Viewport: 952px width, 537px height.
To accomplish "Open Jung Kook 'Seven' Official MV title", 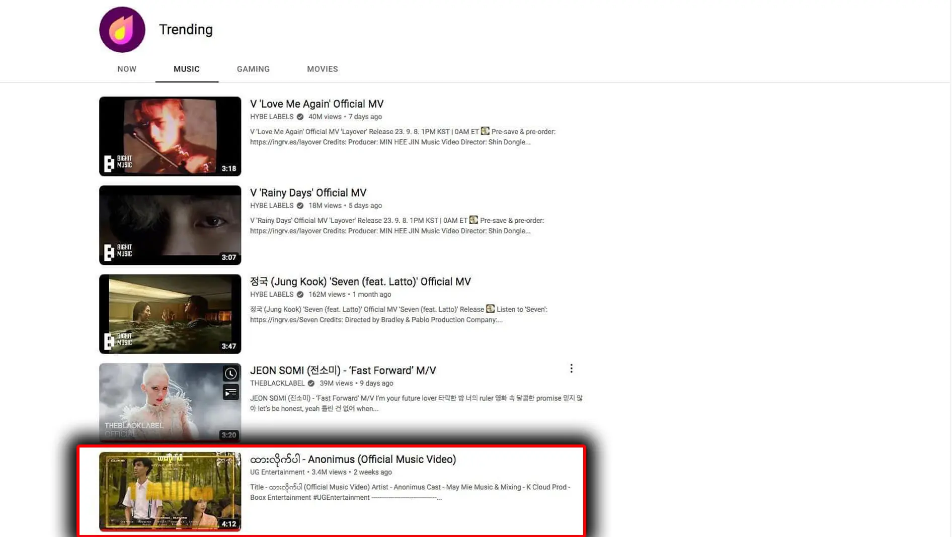I will pos(360,282).
